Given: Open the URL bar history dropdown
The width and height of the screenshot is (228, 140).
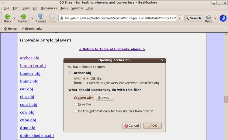Looking at the screenshot, I should point(179,18).
